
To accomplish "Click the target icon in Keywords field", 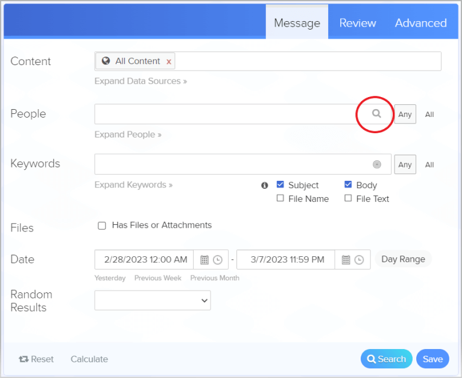I will [x=377, y=164].
